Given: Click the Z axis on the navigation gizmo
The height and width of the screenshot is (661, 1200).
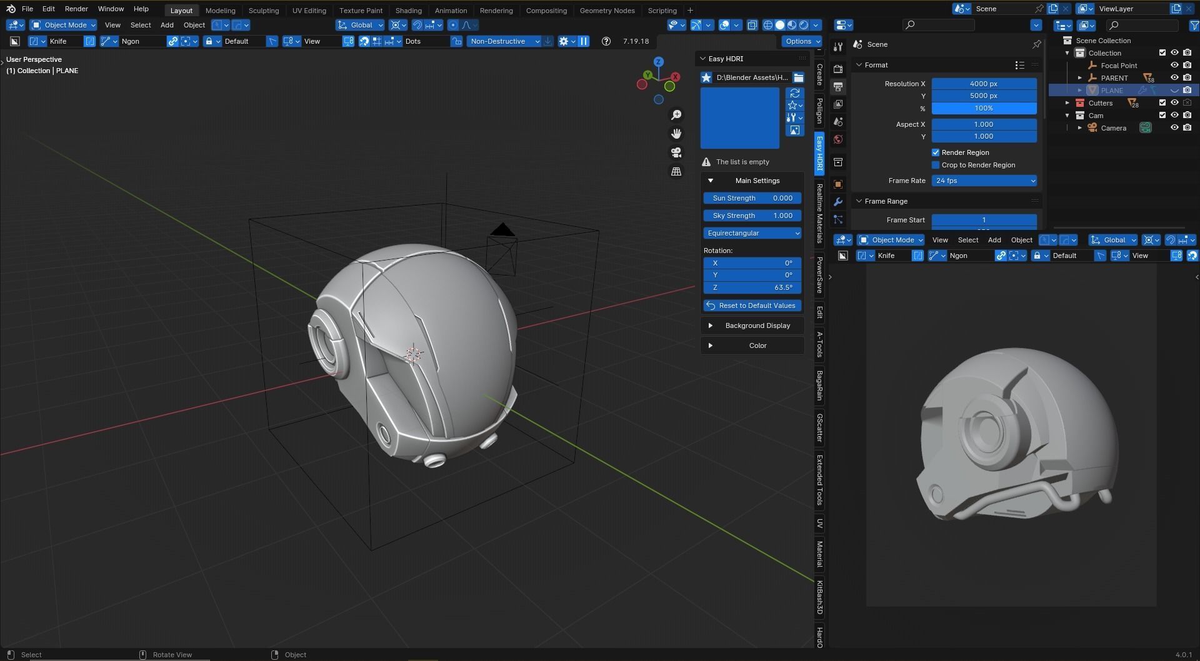Looking at the screenshot, I should 658,62.
